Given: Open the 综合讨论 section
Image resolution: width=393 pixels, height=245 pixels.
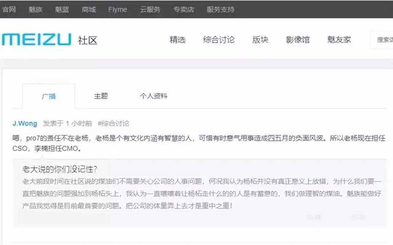Looking at the screenshot, I should (x=219, y=40).
